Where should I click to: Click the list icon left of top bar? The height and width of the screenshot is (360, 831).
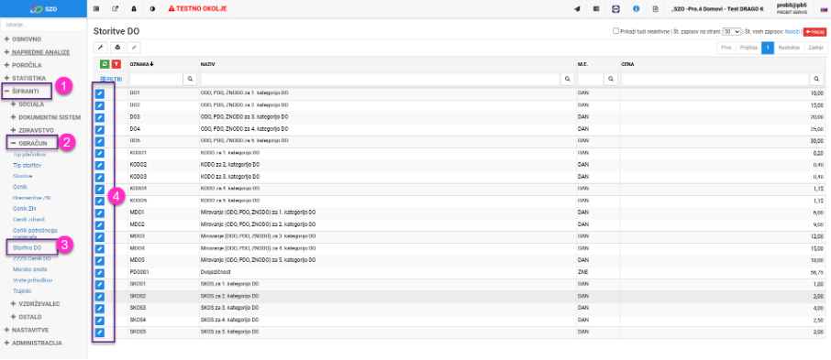point(96,9)
